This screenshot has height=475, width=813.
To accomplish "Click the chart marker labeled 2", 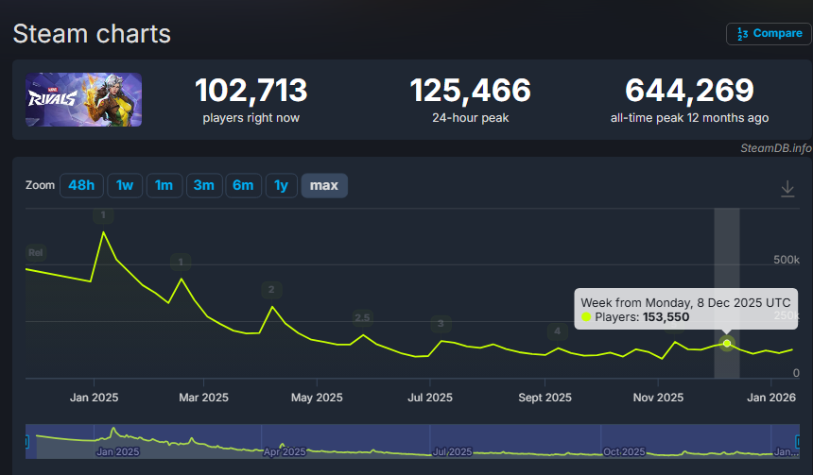I will pos(271,290).
